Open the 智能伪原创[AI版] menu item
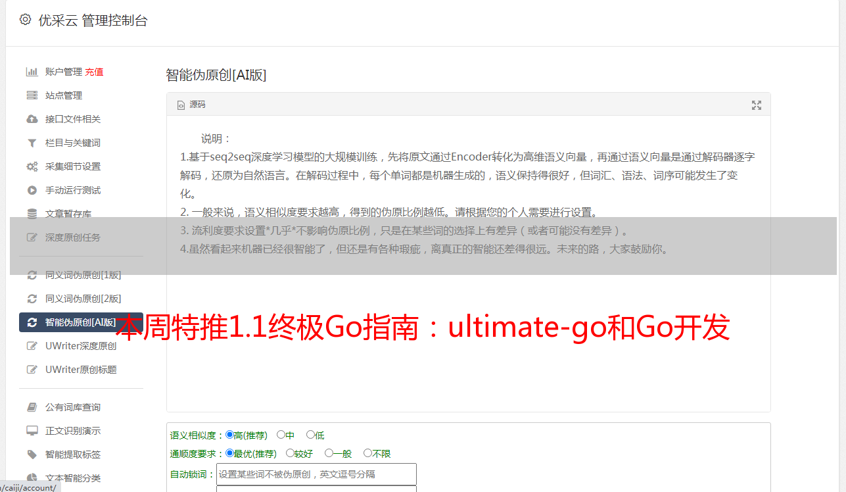The width and height of the screenshot is (846, 492). point(81,322)
